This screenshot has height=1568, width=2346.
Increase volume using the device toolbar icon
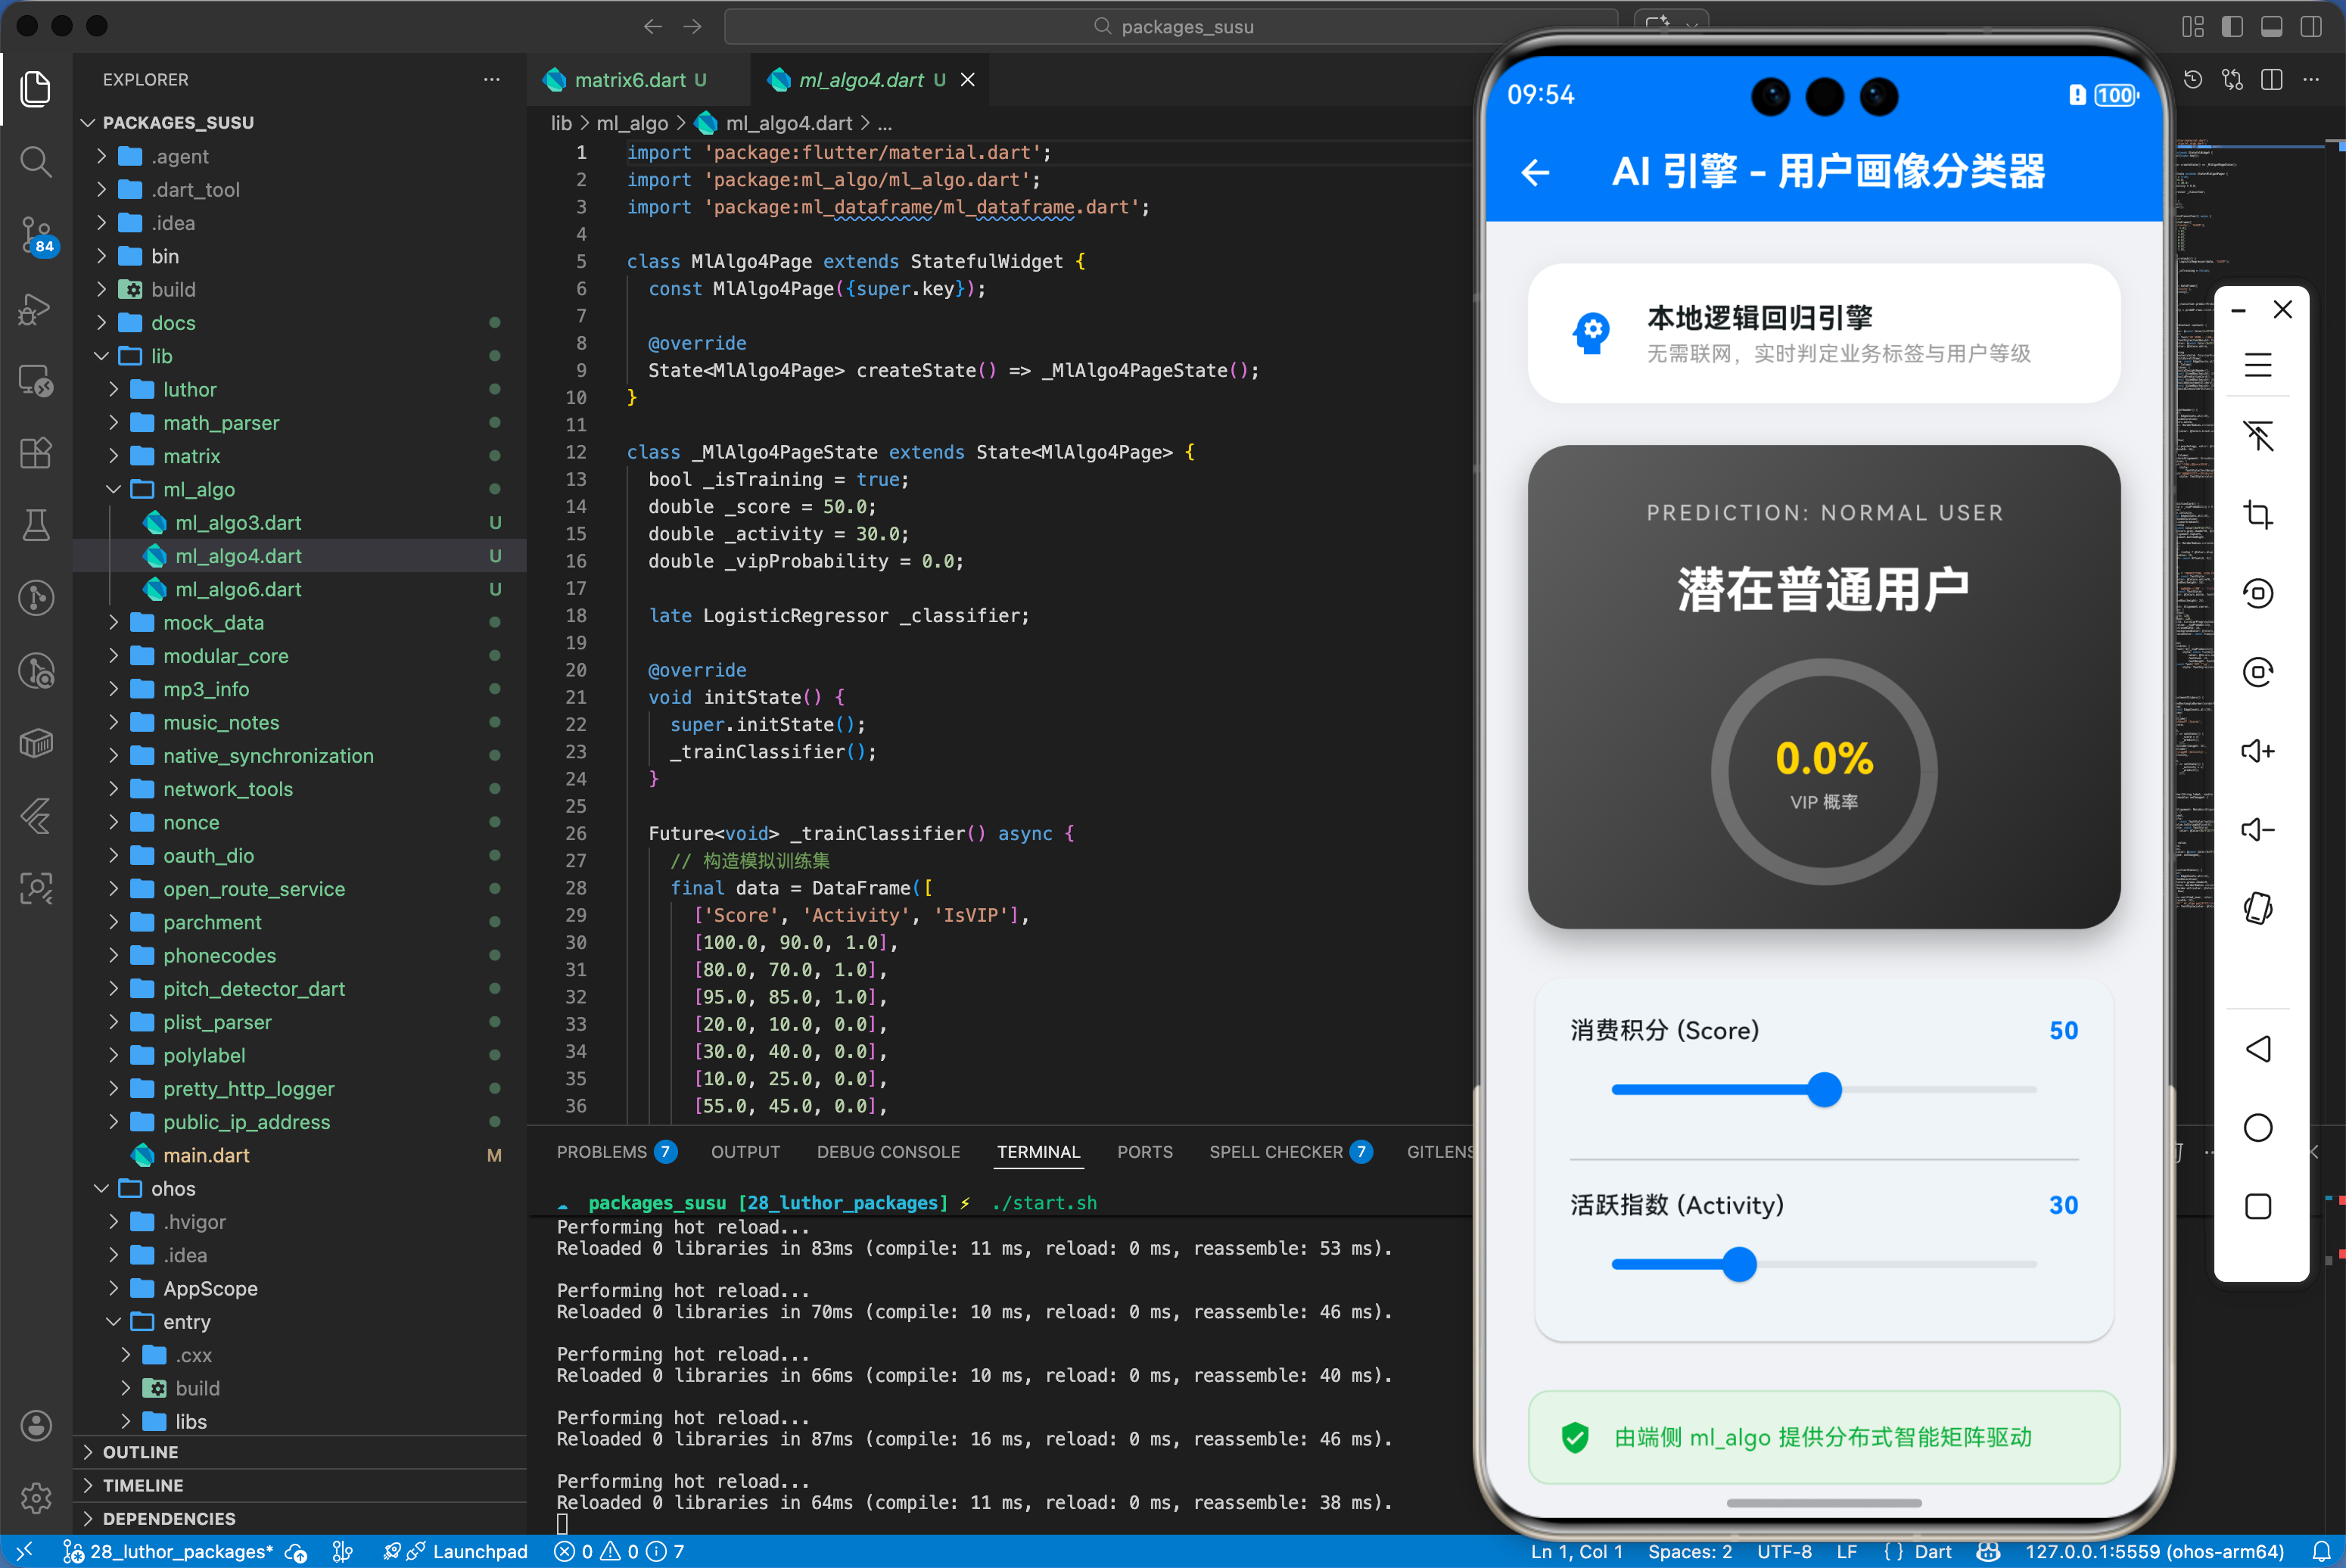click(2257, 751)
